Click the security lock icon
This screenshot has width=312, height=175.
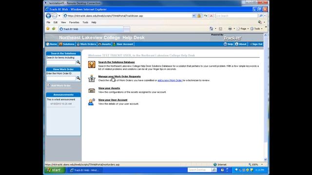(199, 16)
